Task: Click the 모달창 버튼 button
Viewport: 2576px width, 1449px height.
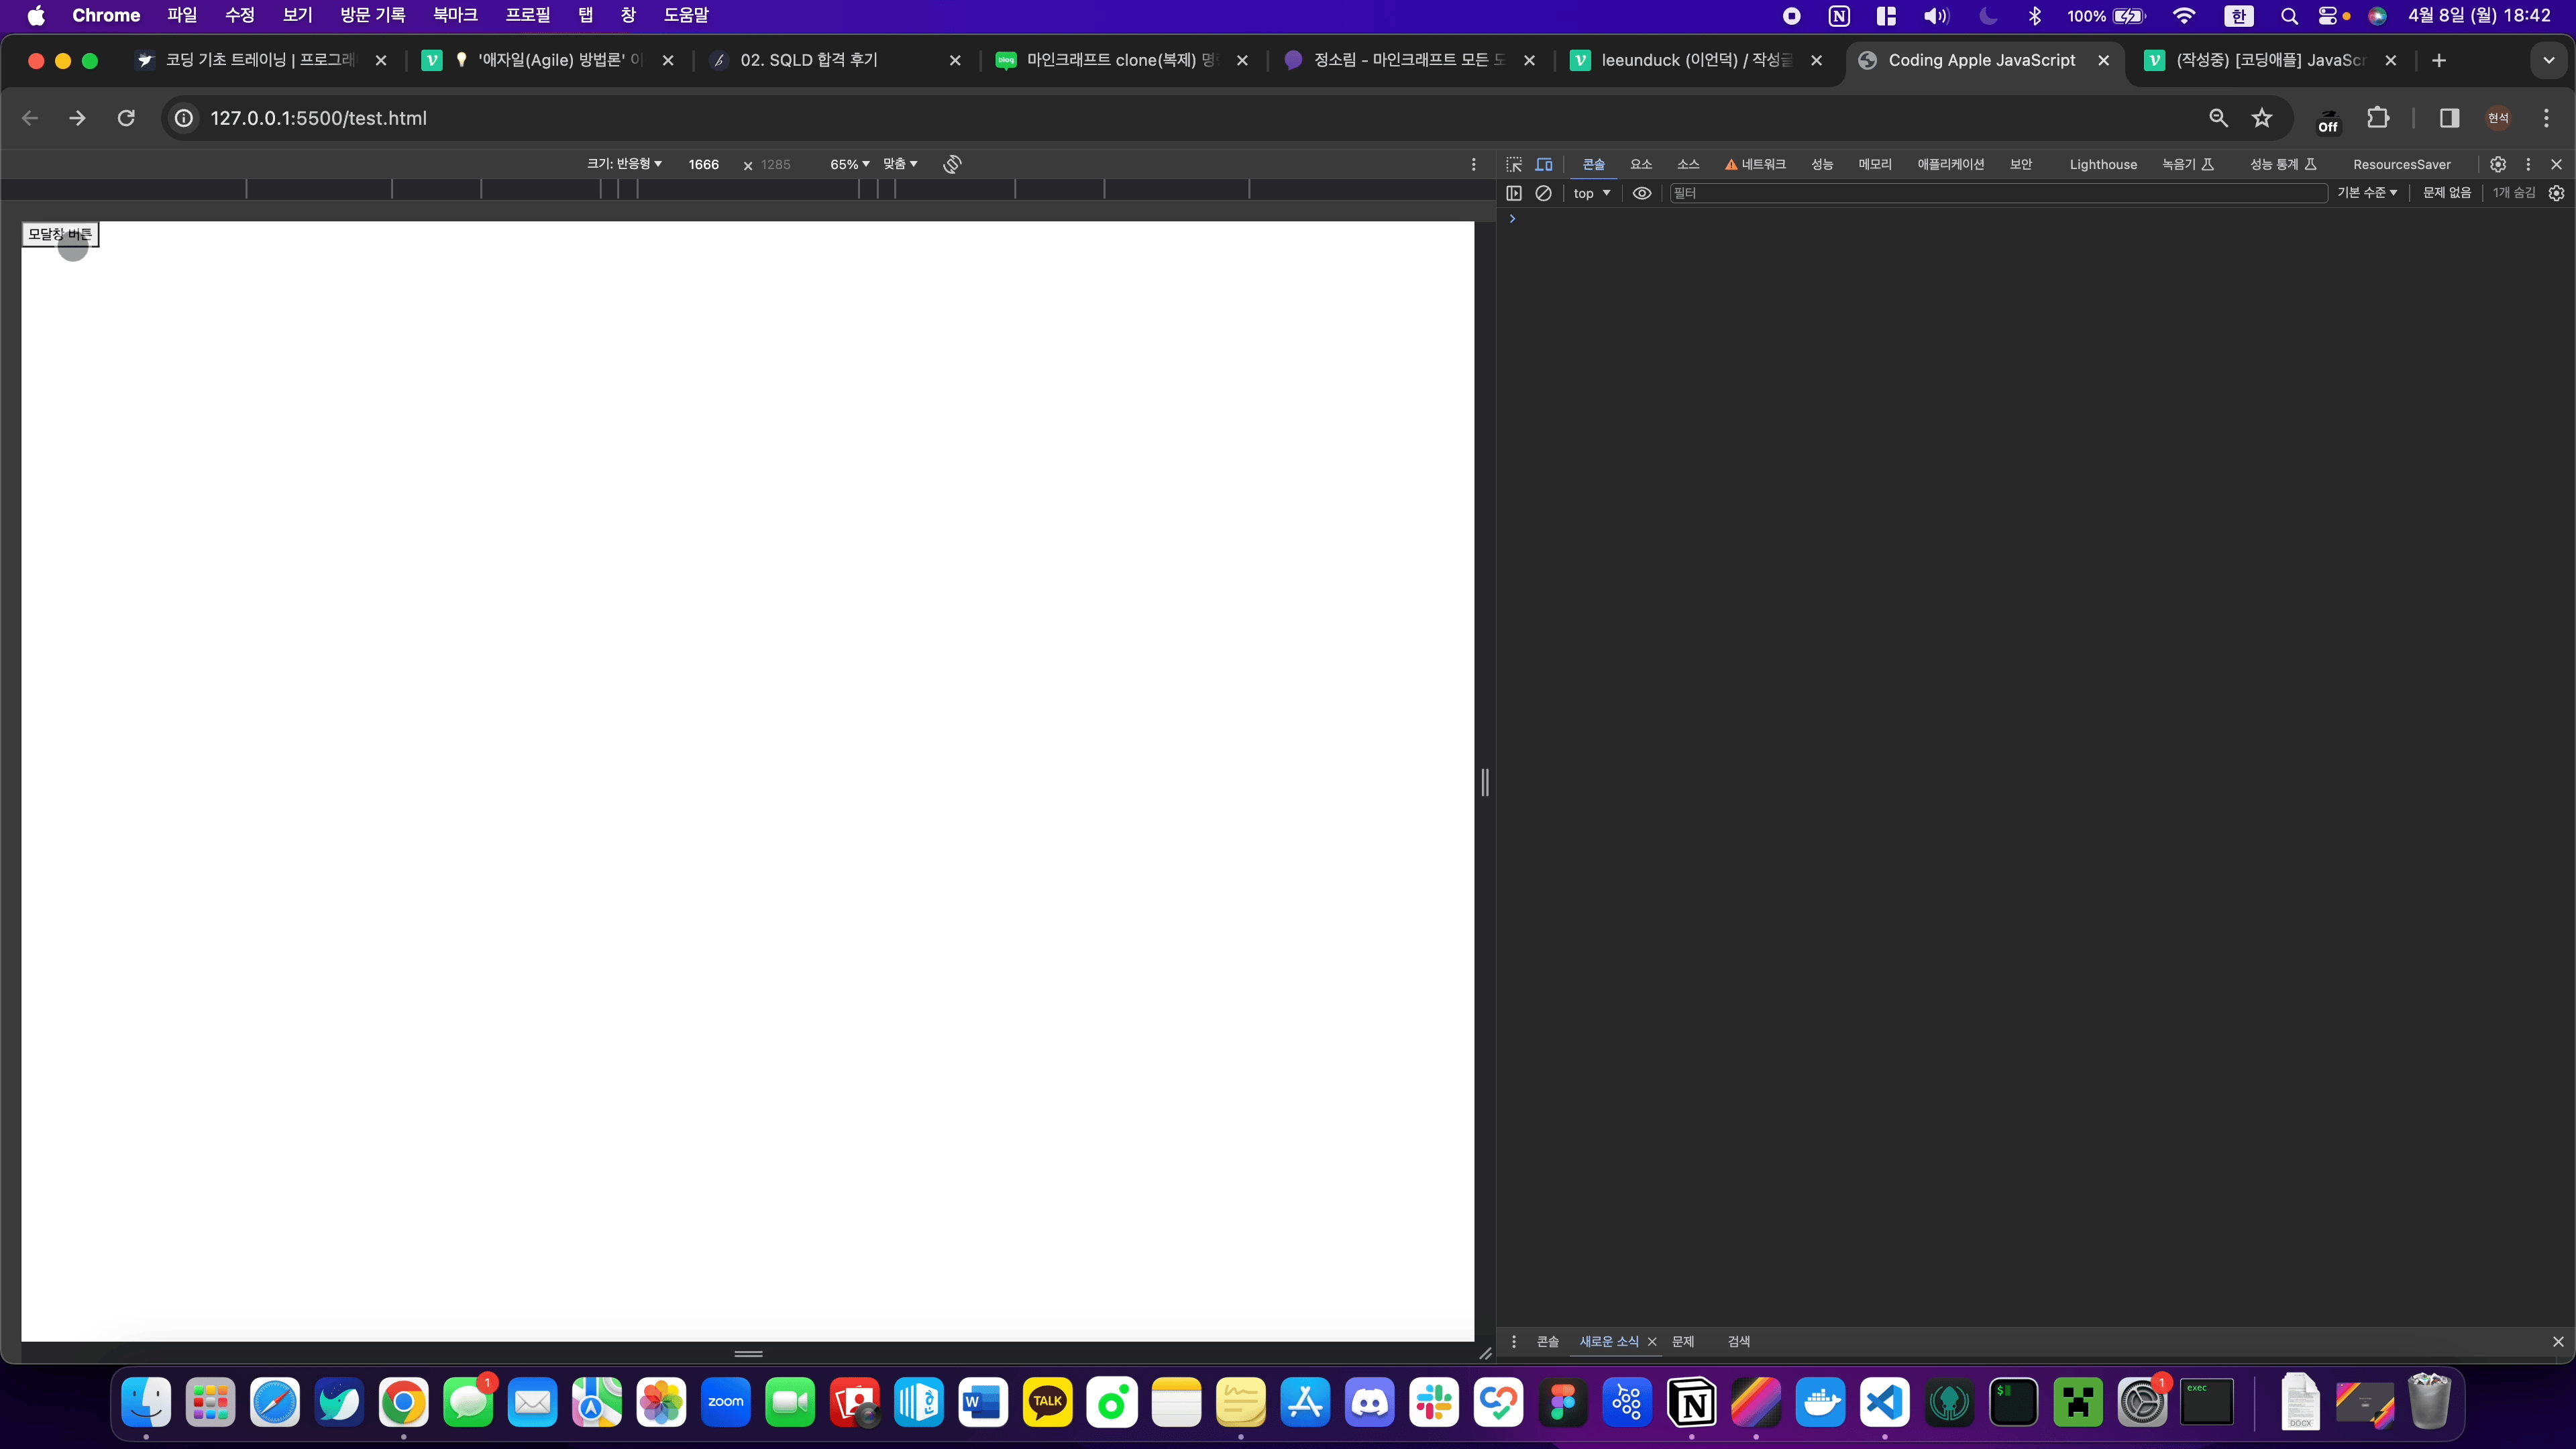Action: coord(60,234)
